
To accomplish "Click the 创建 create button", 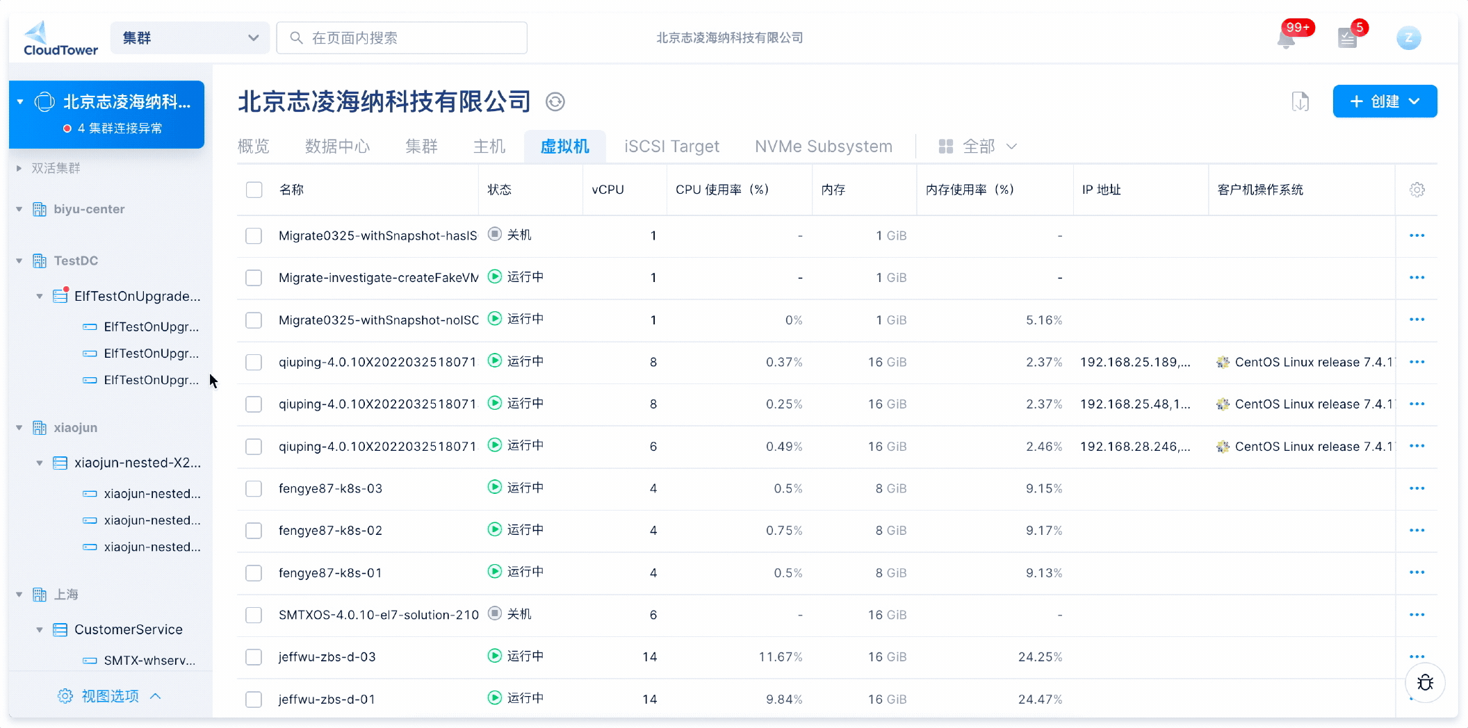I will (x=1385, y=101).
